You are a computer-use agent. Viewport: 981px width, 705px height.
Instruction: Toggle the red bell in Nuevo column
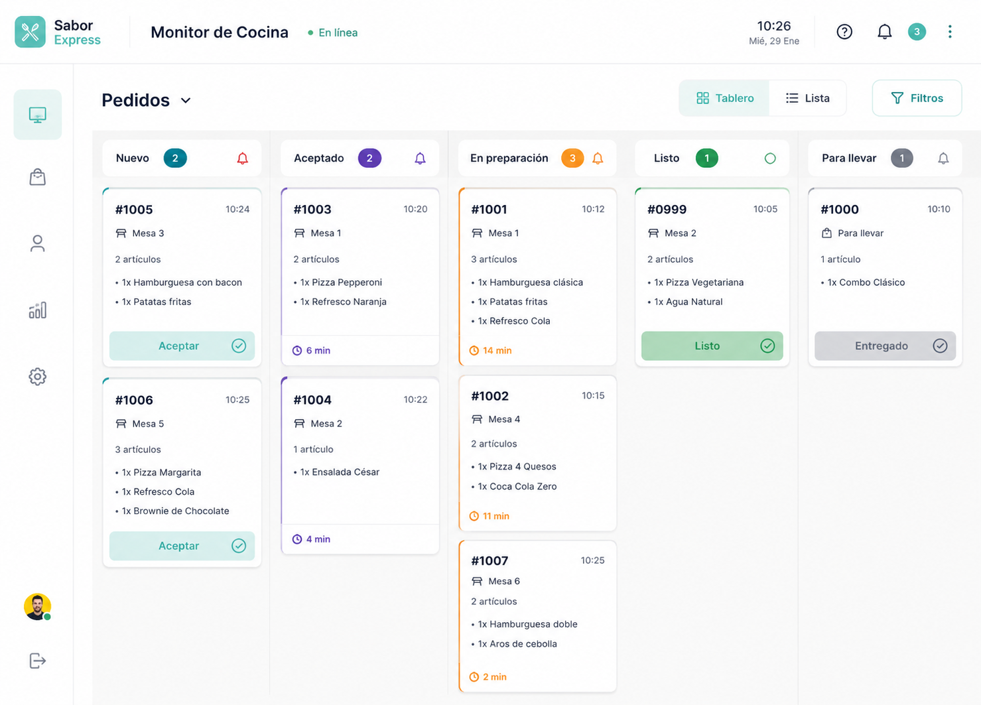click(243, 159)
